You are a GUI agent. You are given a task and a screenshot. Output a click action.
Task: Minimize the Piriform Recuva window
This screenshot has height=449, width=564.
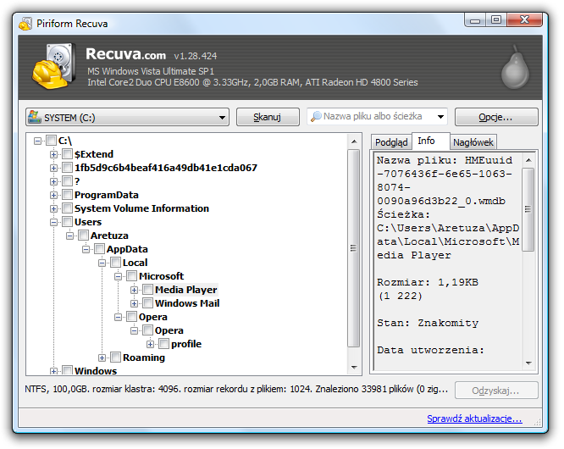(x=475, y=20)
